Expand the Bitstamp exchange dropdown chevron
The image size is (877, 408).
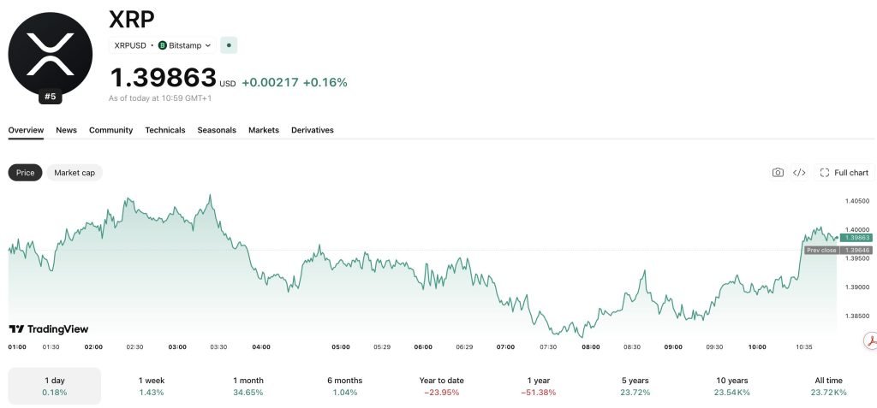pyautogui.click(x=208, y=46)
